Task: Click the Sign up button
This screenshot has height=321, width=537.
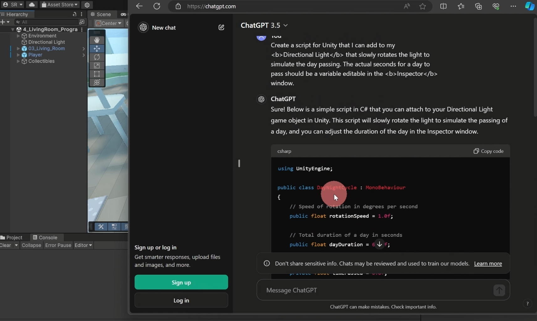Action: pos(181,282)
